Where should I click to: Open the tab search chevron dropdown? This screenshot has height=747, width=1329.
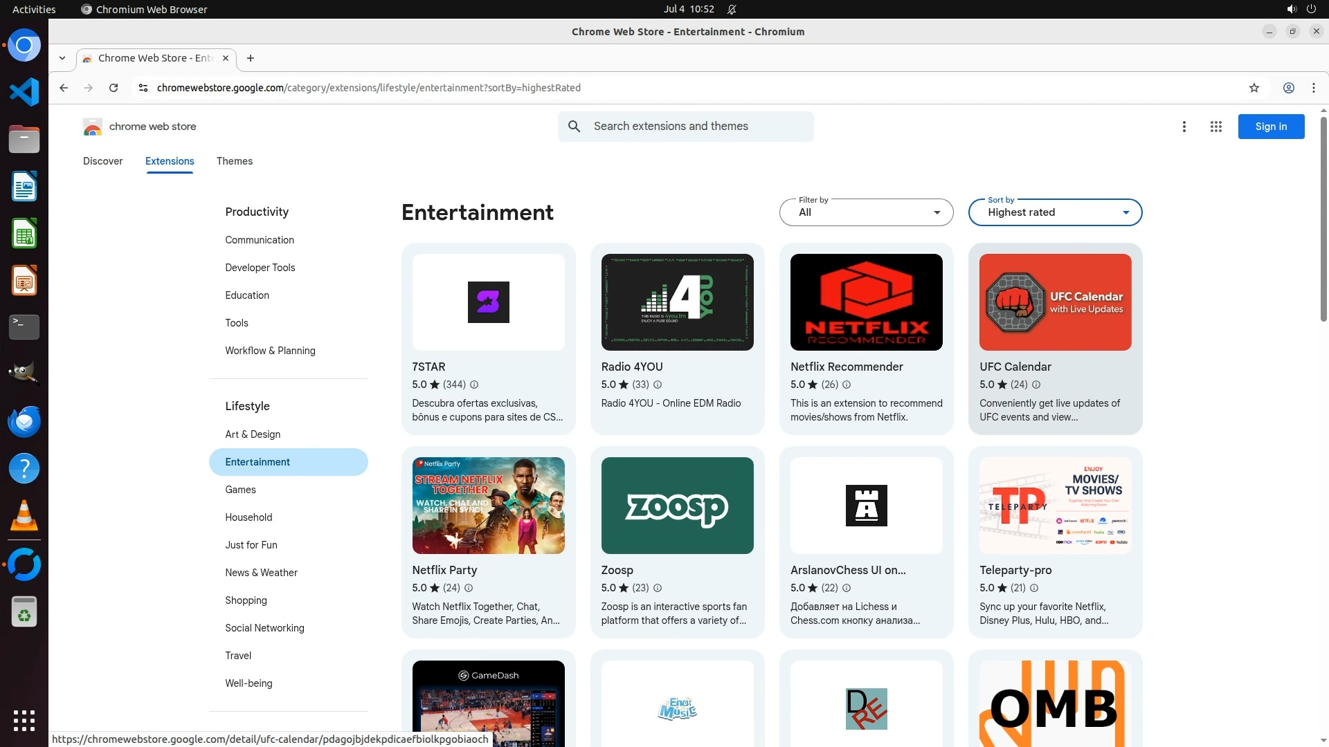[x=62, y=58]
